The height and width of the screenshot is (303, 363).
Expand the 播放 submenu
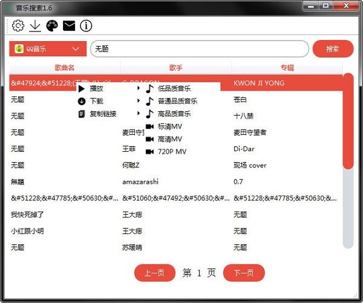coord(97,88)
